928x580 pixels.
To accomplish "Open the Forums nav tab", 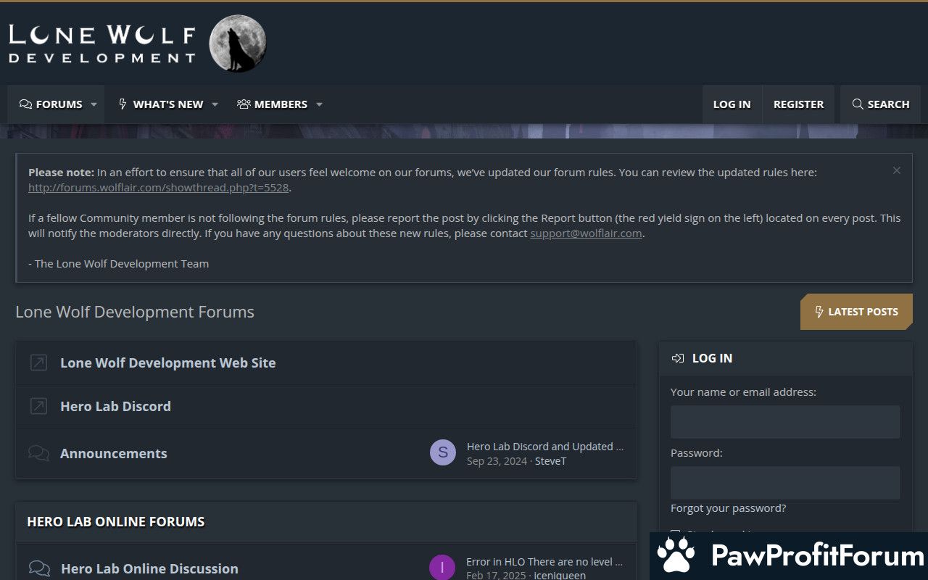I will tap(51, 104).
